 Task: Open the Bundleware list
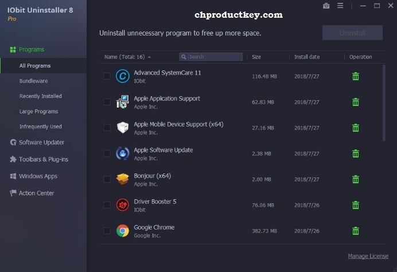click(34, 81)
